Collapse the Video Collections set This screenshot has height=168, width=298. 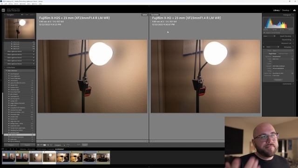(6, 70)
